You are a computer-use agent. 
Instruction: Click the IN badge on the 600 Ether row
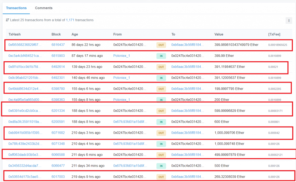[161, 122]
